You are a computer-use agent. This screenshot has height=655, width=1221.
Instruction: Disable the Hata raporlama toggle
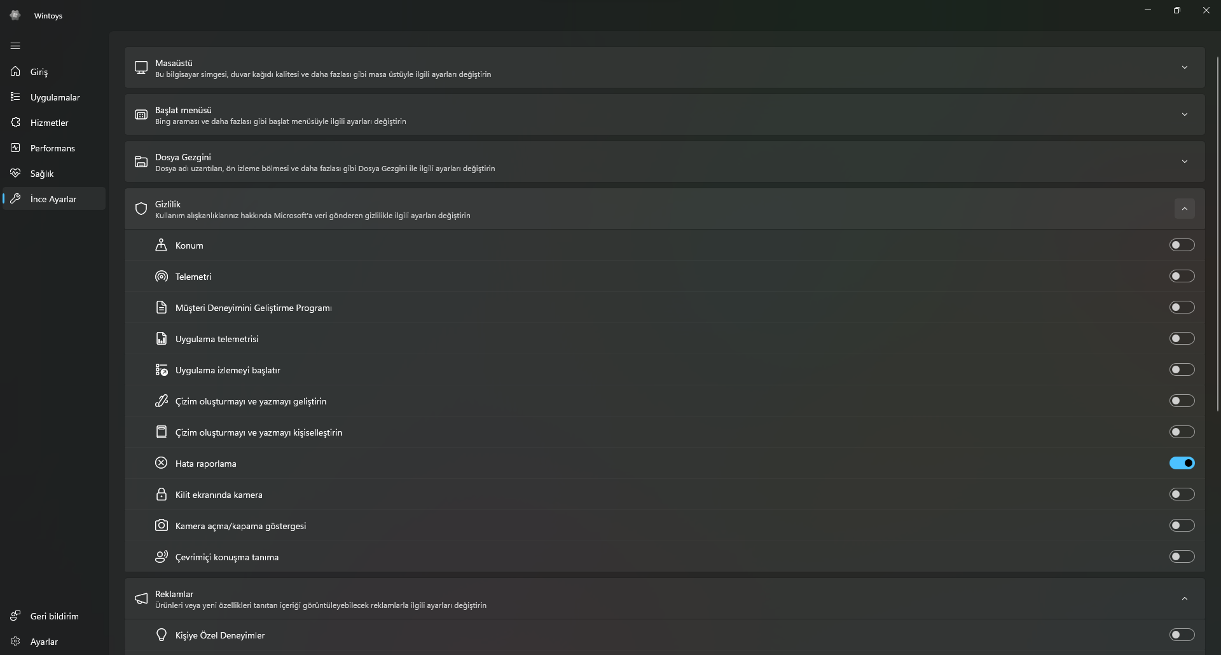pos(1182,464)
